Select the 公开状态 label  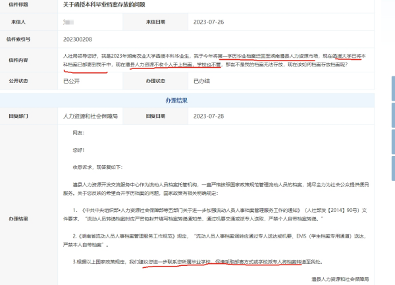tap(18, 81)
